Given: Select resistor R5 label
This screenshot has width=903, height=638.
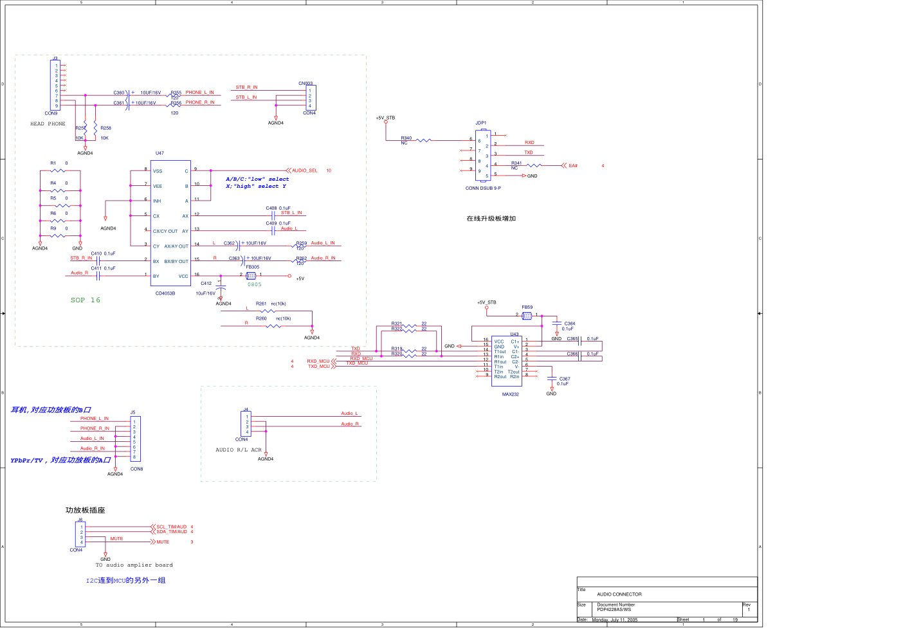Looking at the screenshot, I should pos(53,198).
